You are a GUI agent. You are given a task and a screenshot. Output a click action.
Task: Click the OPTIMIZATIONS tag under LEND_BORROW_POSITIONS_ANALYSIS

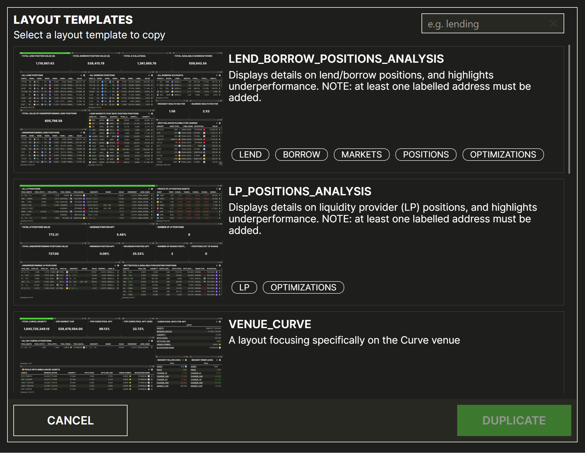pyautogui.click(x=503, y=155)
